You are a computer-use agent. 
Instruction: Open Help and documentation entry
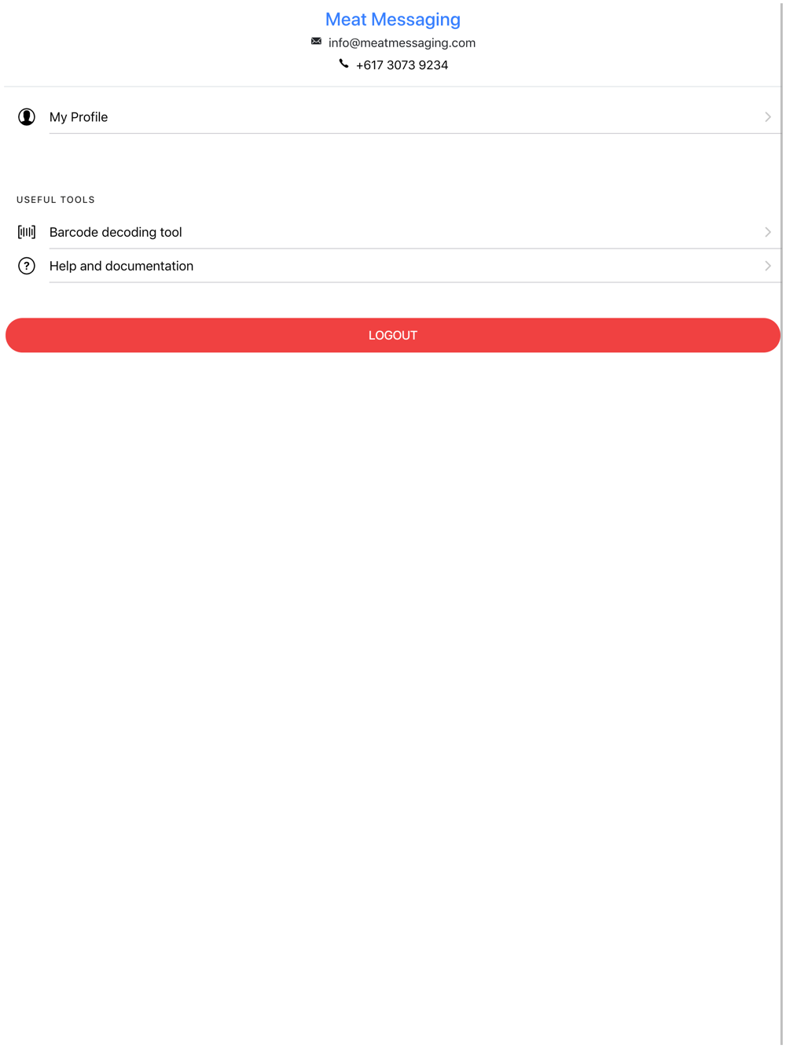point(393,266)
